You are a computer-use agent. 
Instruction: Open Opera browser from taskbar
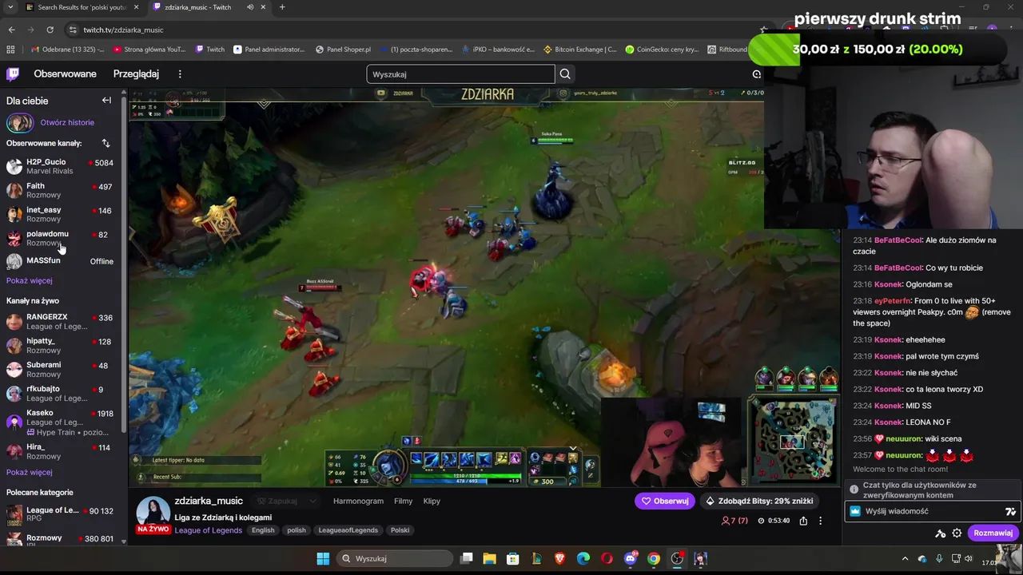[607, 558]
